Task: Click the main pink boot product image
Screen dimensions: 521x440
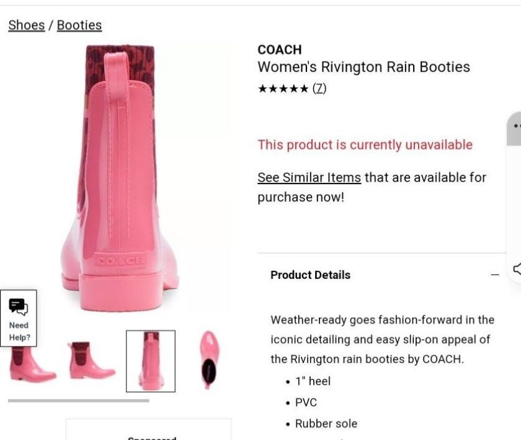Action: tap(120, 178)
